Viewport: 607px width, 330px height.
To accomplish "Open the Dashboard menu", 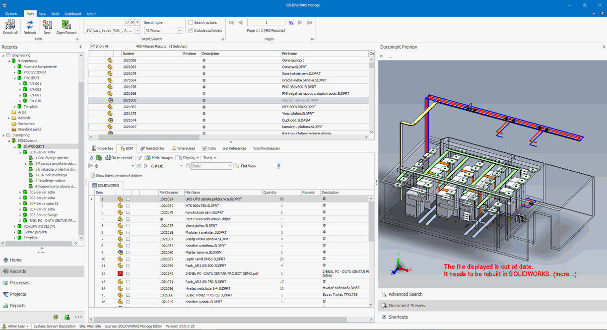I will tap(72, 14).
